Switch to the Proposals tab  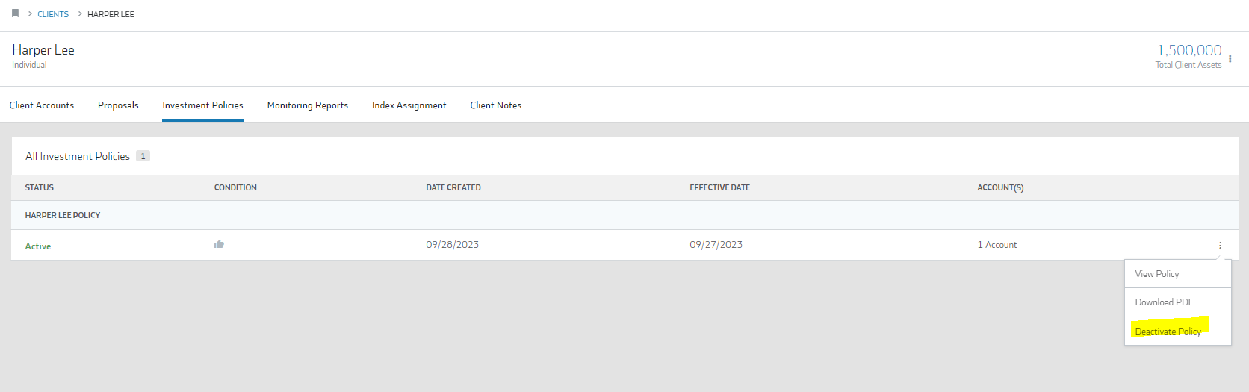click(118, 105)
